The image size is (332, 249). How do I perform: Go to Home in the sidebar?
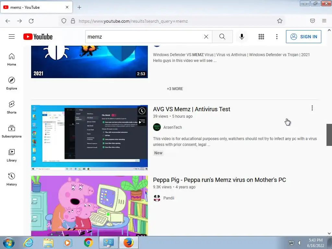tap(12, 60)
